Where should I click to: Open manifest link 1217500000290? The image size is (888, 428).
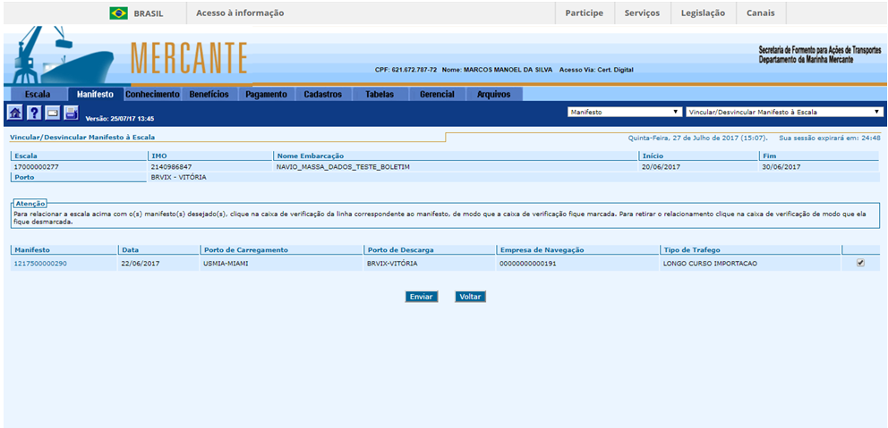[40, 264]
